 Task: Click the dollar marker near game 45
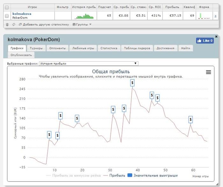(x=152, y=95)
